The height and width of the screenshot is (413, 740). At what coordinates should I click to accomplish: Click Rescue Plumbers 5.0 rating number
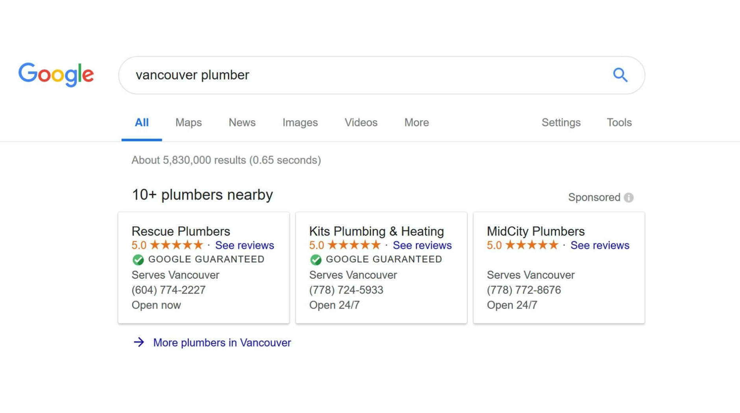pos(139,245)
